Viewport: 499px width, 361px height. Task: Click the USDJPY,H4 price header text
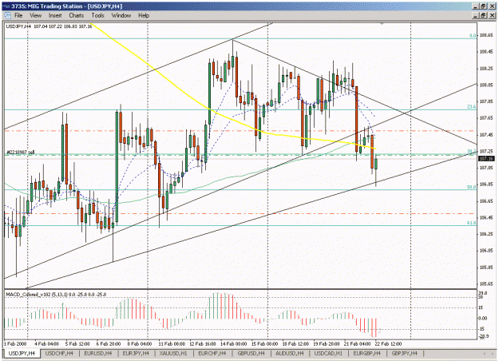[x=49, y=26]
